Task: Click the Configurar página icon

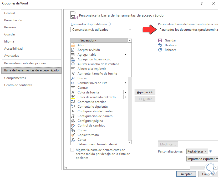Action: (73, 121)
